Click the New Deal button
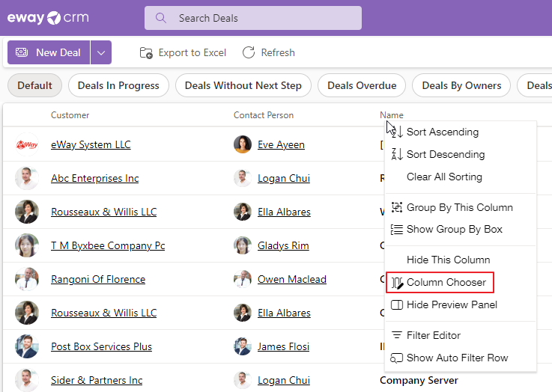Image resolution: width=552 pixels, height=392 pixels. tap(49, 52)
